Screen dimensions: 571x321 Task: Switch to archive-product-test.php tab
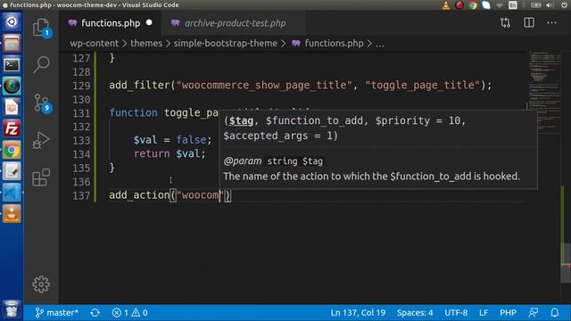(x=233, y=23)
